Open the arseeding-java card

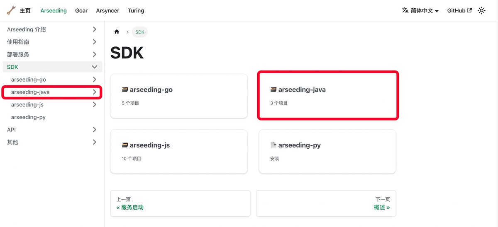coord(327,96)
